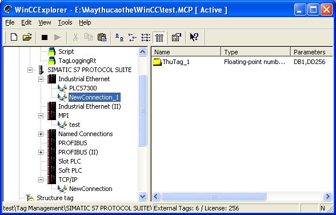Click the Paste clipboard icon
Image resolution: width=336 pixels, height=215 pixels.
coord(102,37)
